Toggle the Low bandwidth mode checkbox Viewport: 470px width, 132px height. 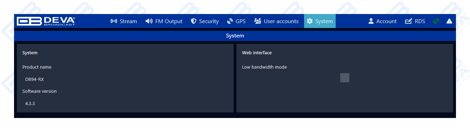point(345,78)
